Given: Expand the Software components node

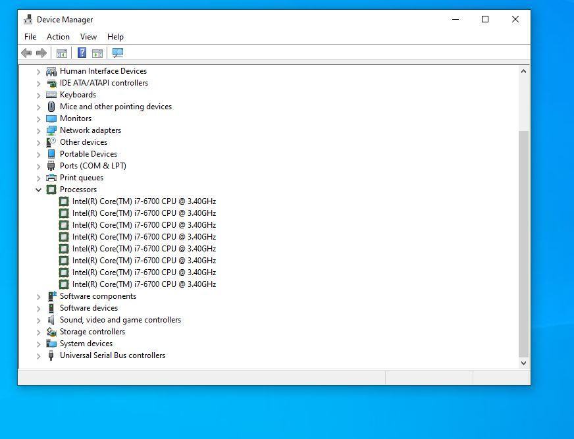Looking at the screenshot, I should (x=38, y=297).
